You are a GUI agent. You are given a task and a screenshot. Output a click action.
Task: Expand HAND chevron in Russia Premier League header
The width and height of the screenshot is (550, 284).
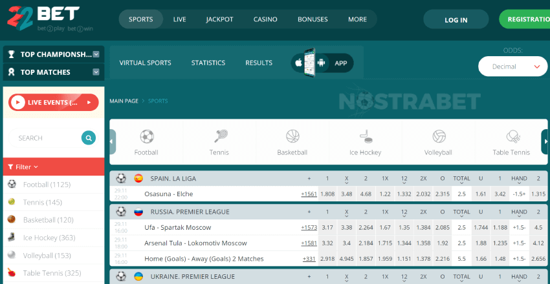pyautogui.click(x=519, y=216)
